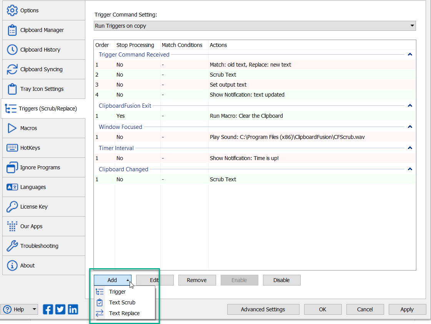Click the Languages icon

click(x=12, y=187)
